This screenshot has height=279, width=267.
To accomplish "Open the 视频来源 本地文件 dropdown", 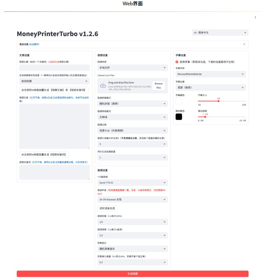I will pyautogui.click(x=132, y=68).
